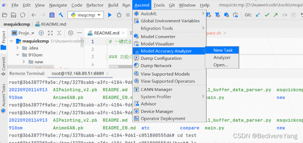Screen dimensions: 303x143
Task: Open msqcmp run configuration dropdown
Action: point(86,15)
